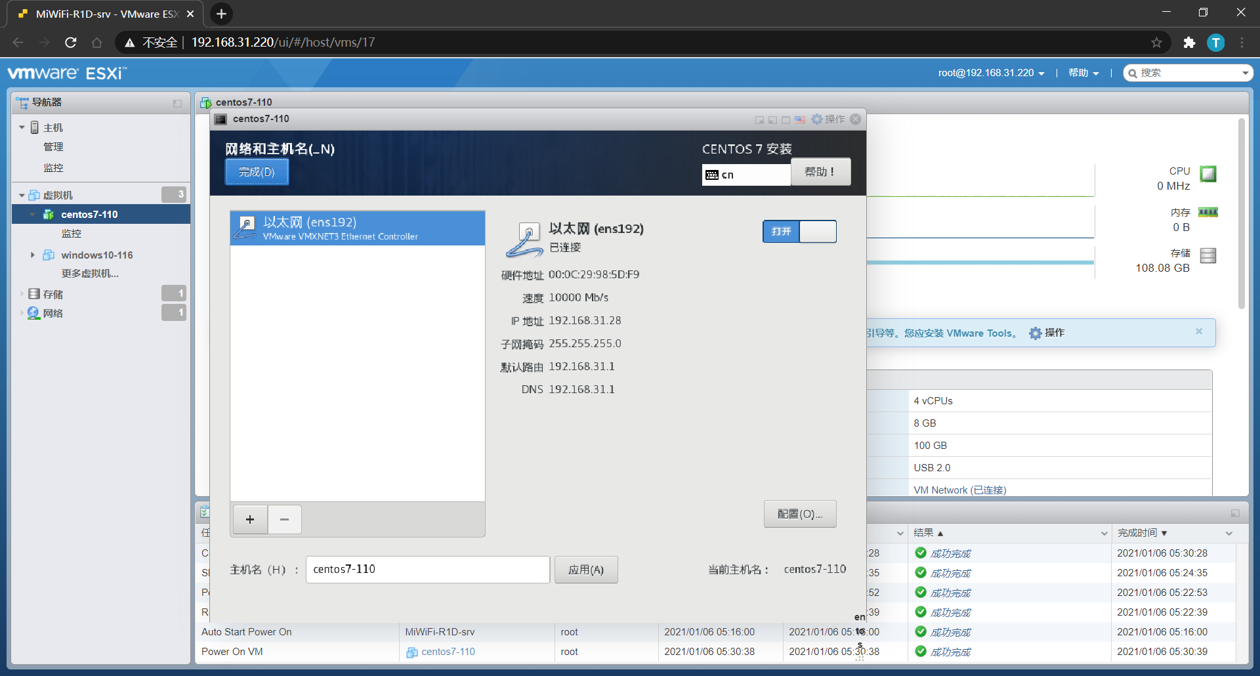This screenshot has width=1260, height=676.
Task: Click the 主机 host icon in navigator
Action: pyautogui.click(x=35, y=127)
